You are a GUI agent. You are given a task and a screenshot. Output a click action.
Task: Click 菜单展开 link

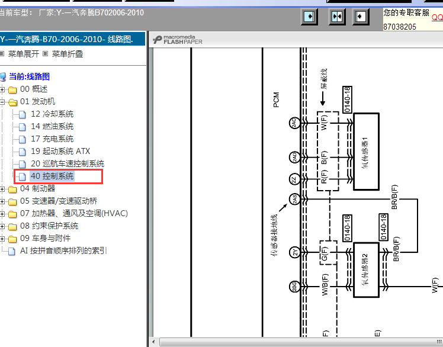[24, 54]
